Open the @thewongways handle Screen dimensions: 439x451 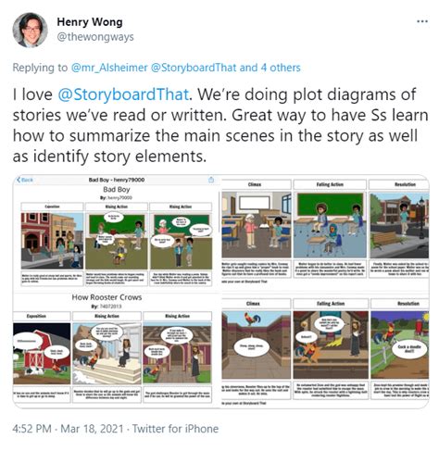(x=95, y=37)
